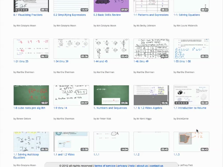Click the 14:47 Simplifying Expressions thumbnail
Image resolution: width=223 pixels, height=167 pixels.
(71, 6)
